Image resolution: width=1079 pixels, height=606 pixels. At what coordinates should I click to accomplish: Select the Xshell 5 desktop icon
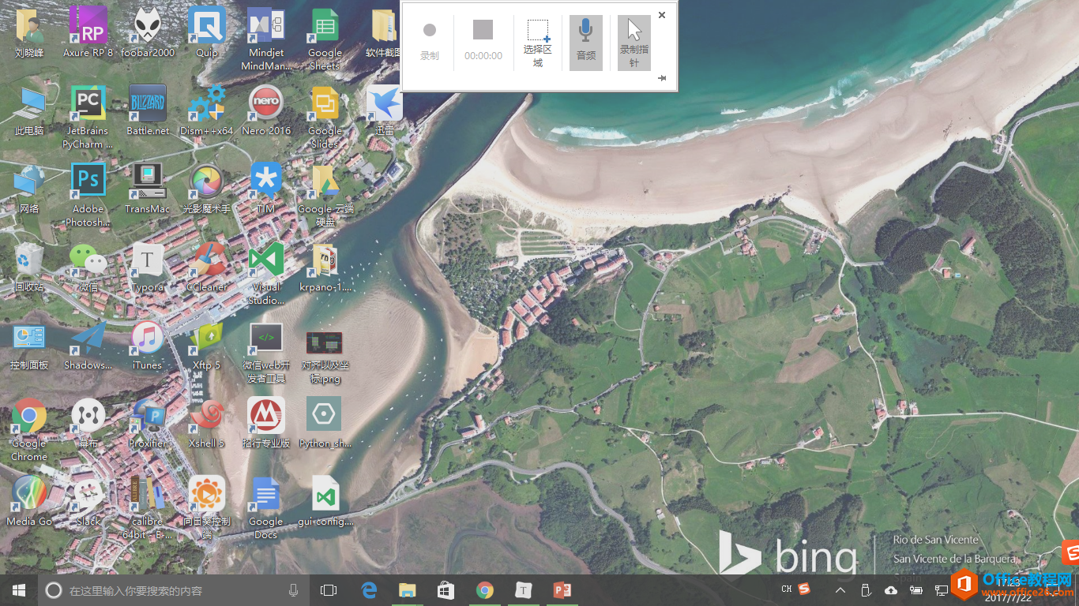[207, 422]
